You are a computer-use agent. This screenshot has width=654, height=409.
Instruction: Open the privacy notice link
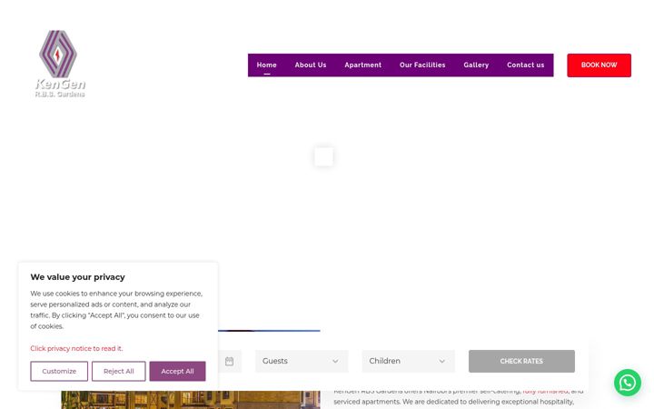[x=76, y=348]
